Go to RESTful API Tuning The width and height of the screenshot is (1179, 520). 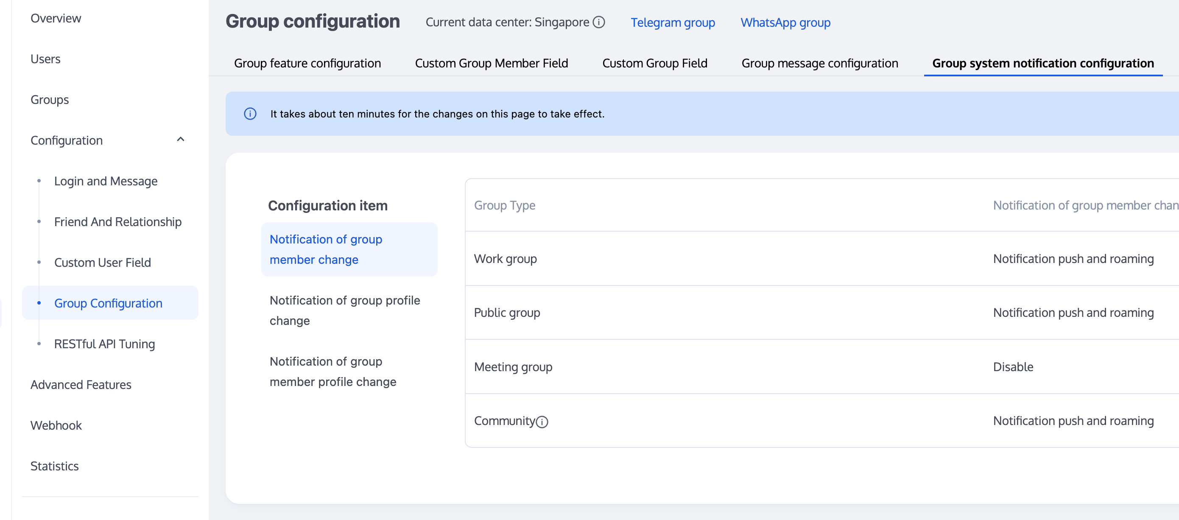[104, 344]
